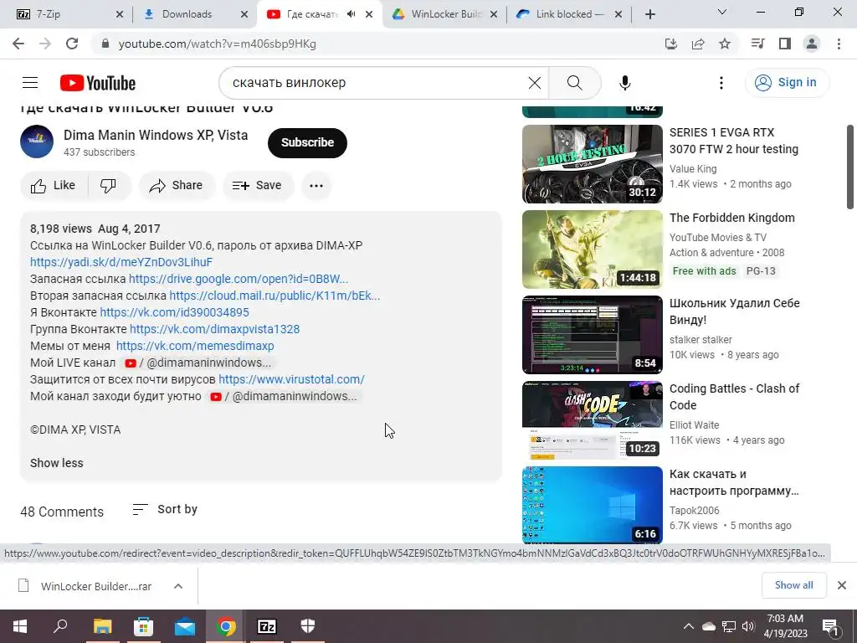Open Dima Manin channel avatar
Viewport: 857px width, 643px height.
pos(37,141)
